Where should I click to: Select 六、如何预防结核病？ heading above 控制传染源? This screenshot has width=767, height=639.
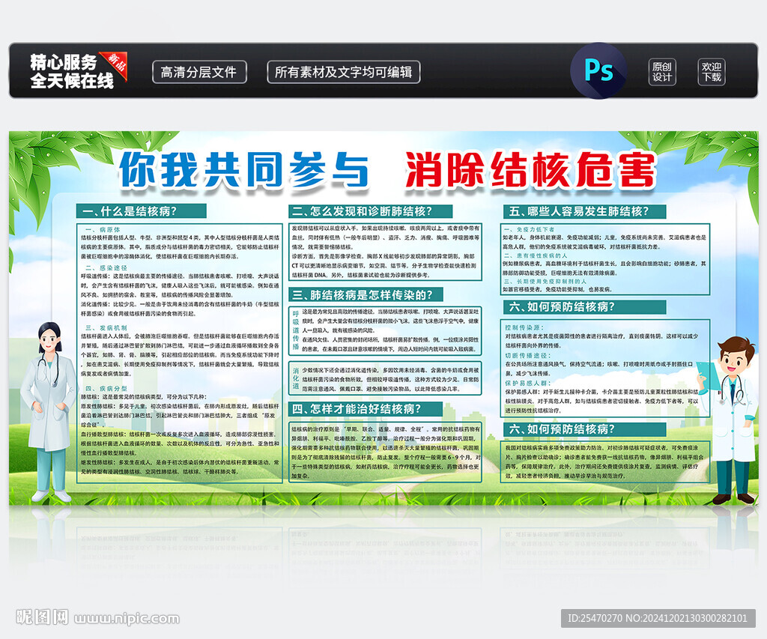coord(584,307)
